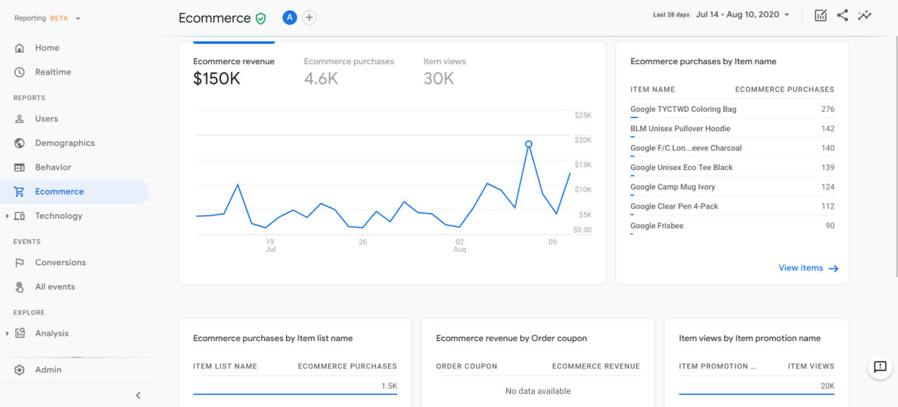Click the Admin menu label
The height and width of the screenshot is (407, 898).
(x=48, y=369)
